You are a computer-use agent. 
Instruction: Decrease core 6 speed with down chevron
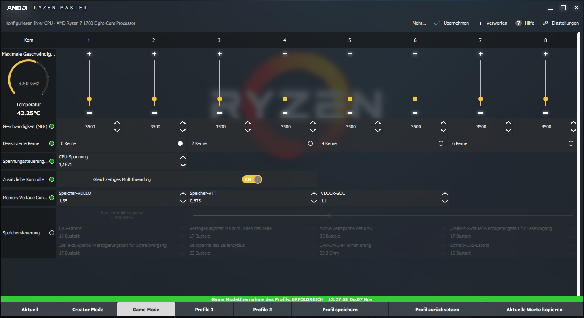[443, 130]
